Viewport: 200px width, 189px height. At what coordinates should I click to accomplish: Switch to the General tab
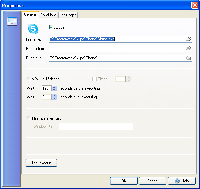(30, 14)
